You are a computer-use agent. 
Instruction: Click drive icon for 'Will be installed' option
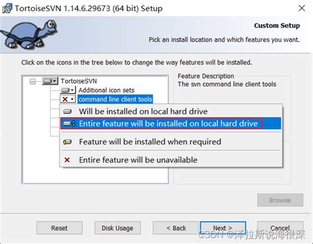67,111
